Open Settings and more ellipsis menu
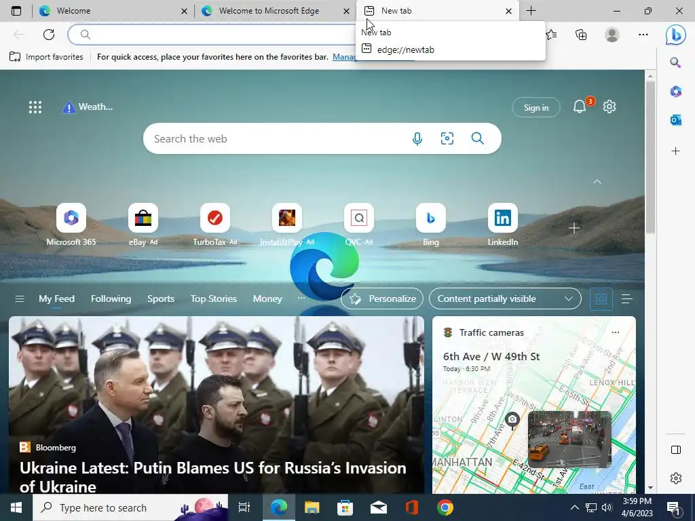The width and height of the screenshot is (695, 521). click(x=643, y=35)
